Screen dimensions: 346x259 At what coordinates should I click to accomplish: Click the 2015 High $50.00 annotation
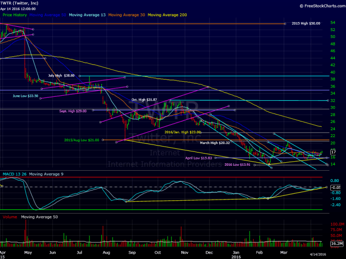click(306, 23)
